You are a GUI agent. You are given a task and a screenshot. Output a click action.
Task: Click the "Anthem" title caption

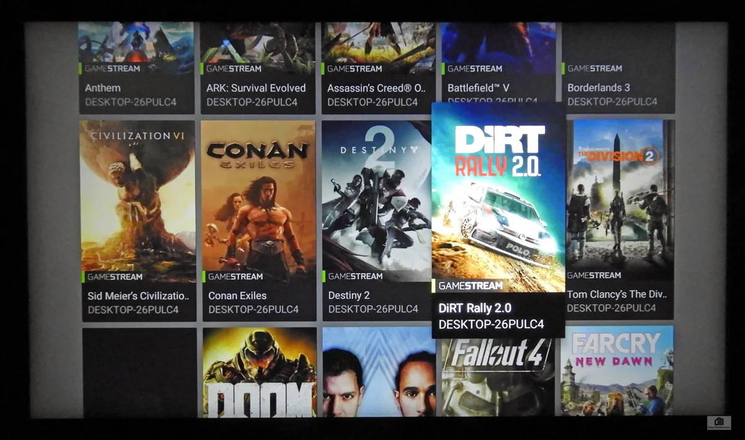tap(103, 88)
